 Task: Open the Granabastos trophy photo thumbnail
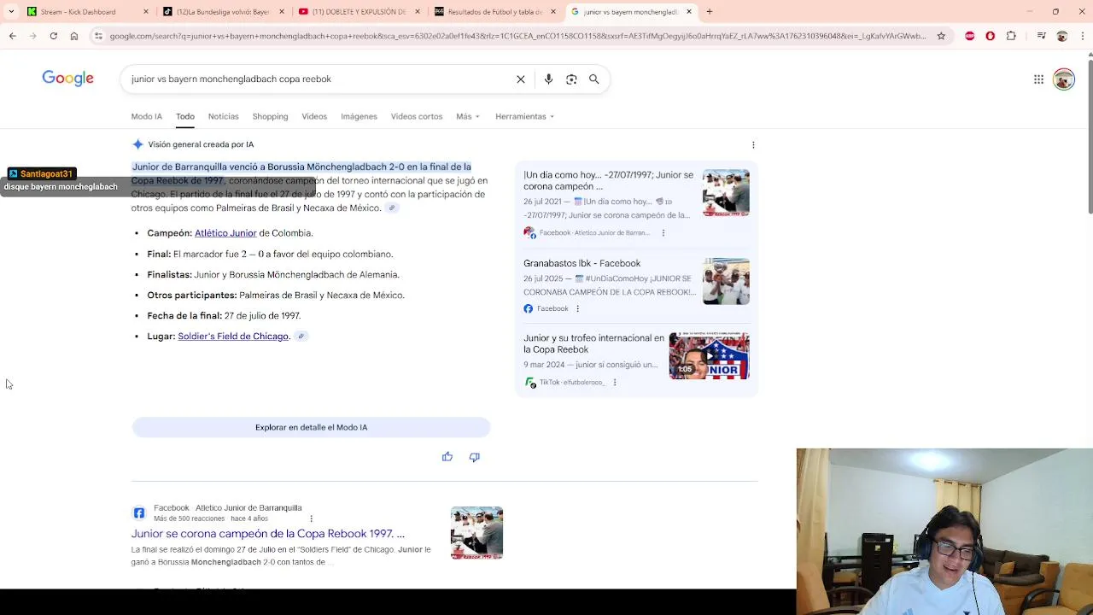pyautogui.click(x=726, y=281)
